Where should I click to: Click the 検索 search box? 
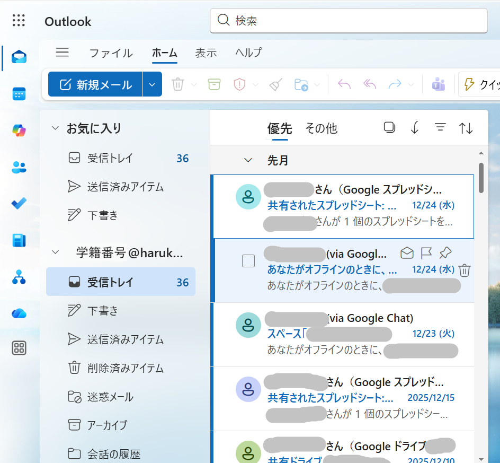click(x=349, y=21)
